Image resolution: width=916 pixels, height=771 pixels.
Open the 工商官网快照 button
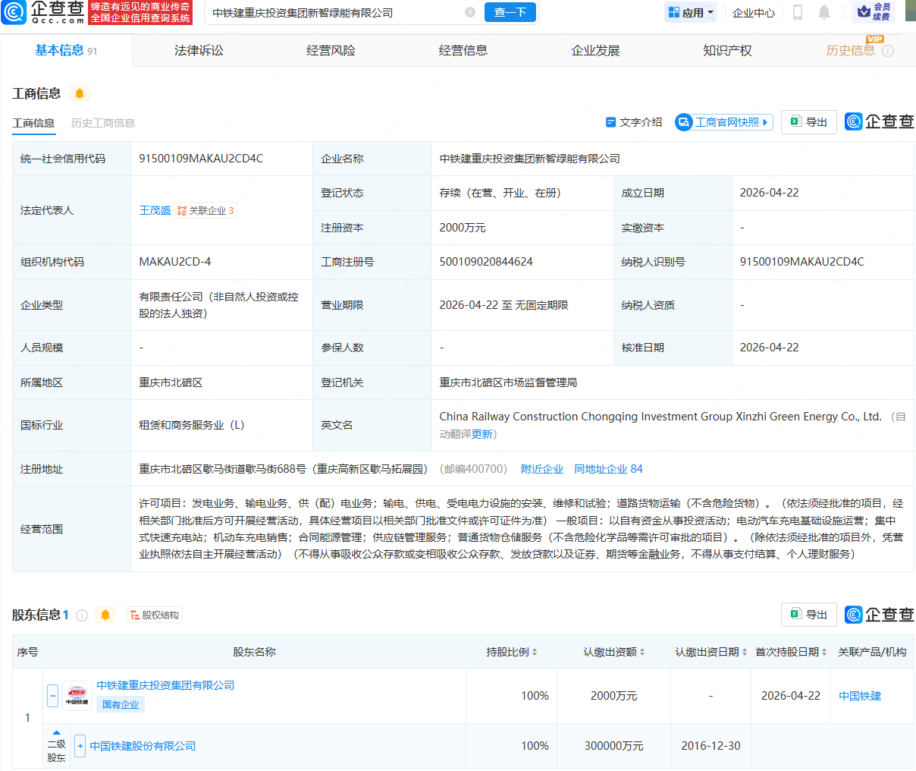[724, 122]
